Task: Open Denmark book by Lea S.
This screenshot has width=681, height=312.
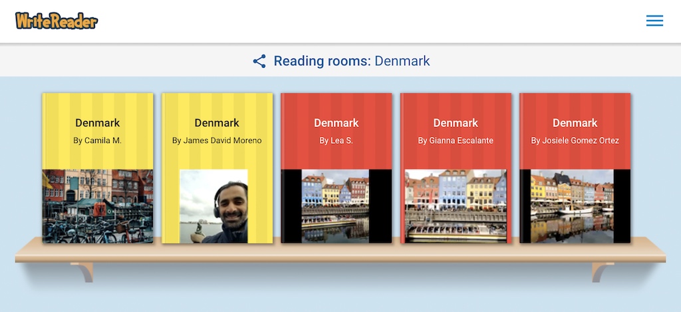Action: click(x=336, y=168)
